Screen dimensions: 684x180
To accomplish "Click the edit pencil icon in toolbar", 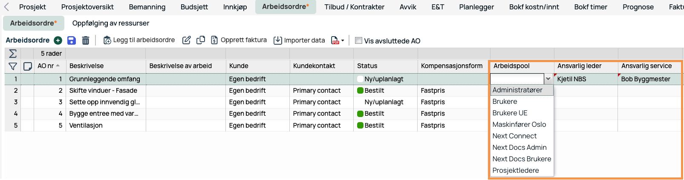I will 186,40.
